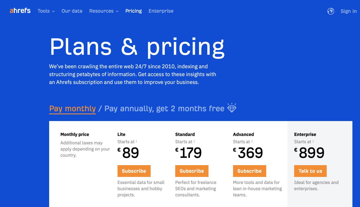The width and height of the screenshot is (360, 207).
Task: Switch to Pay annually, get 2 months free
Action: (x=164, y=109)
